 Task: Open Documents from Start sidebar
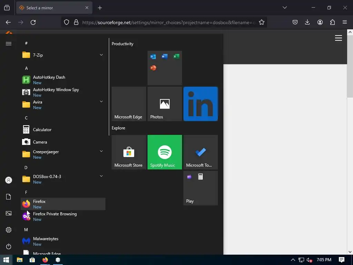9,197
